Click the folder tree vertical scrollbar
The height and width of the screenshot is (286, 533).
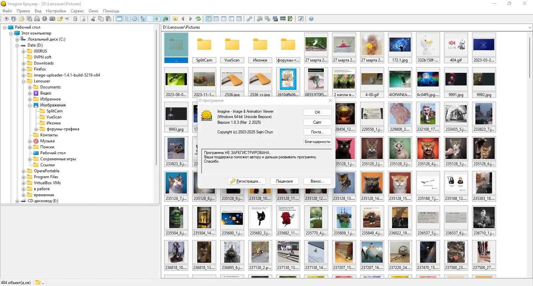157,97
